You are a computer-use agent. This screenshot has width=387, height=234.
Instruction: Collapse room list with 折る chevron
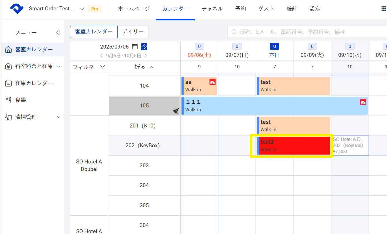point(151,67)
